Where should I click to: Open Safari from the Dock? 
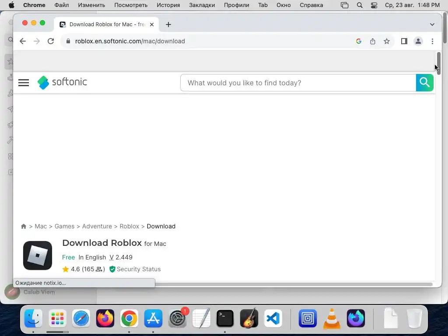coord(81,318)
